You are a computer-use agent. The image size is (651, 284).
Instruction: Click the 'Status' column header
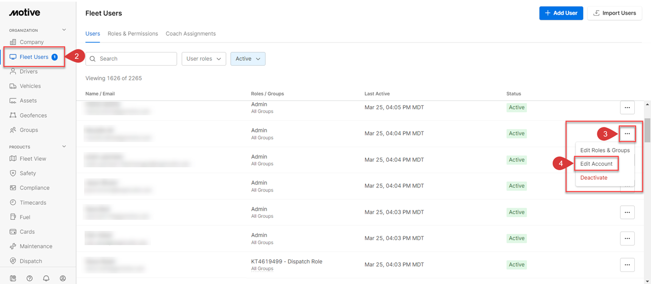coord(514,94)
